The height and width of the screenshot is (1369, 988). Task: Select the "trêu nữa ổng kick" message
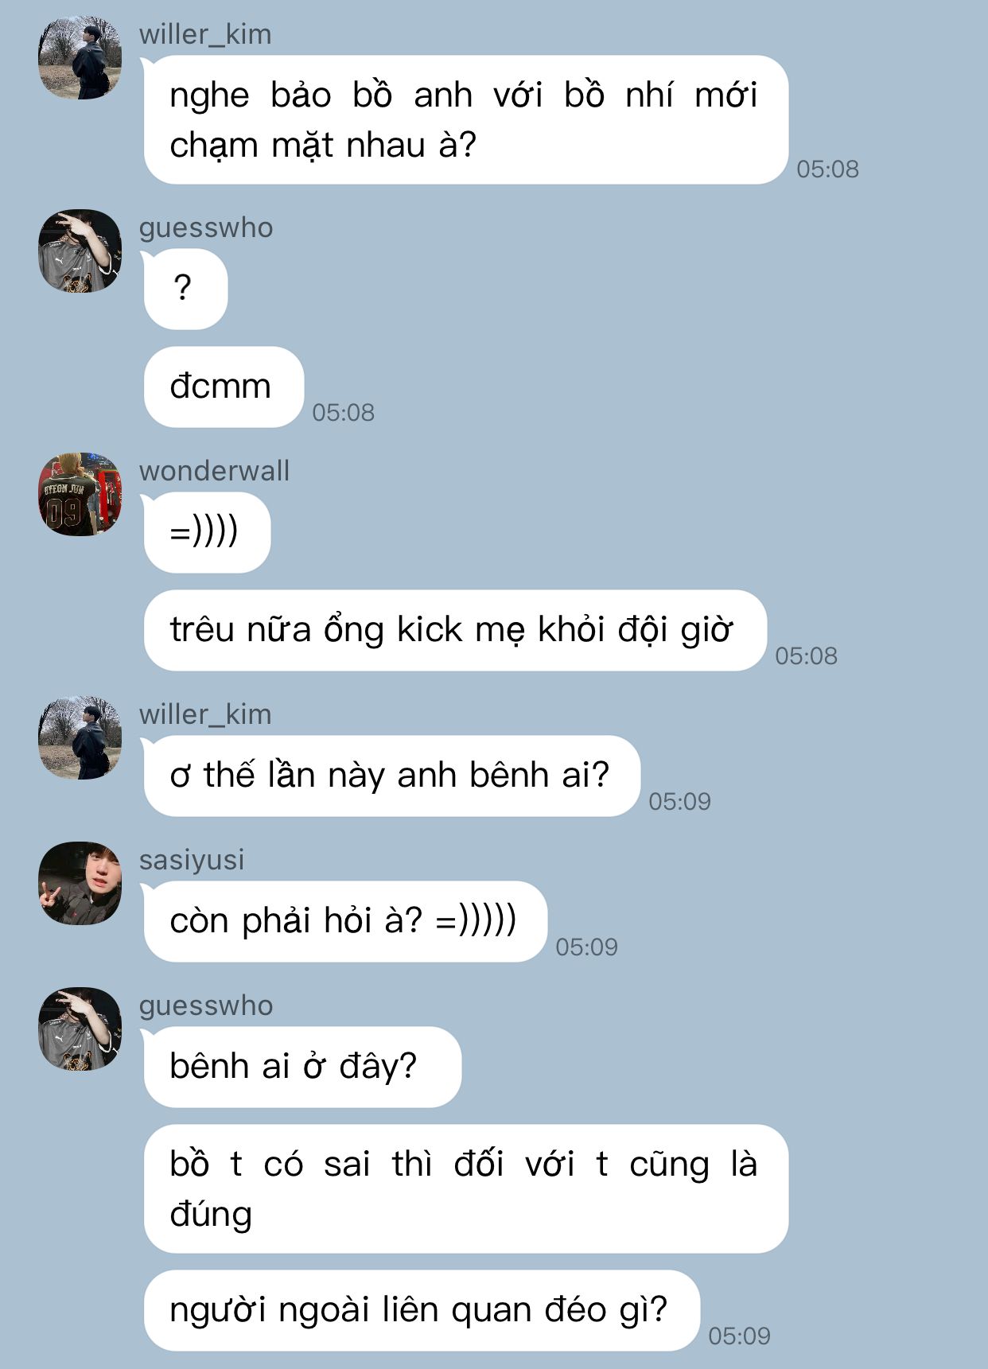[x=455, y=630]
